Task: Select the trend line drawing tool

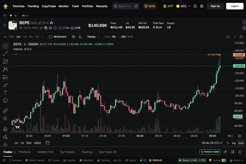Action: (5, 54)
